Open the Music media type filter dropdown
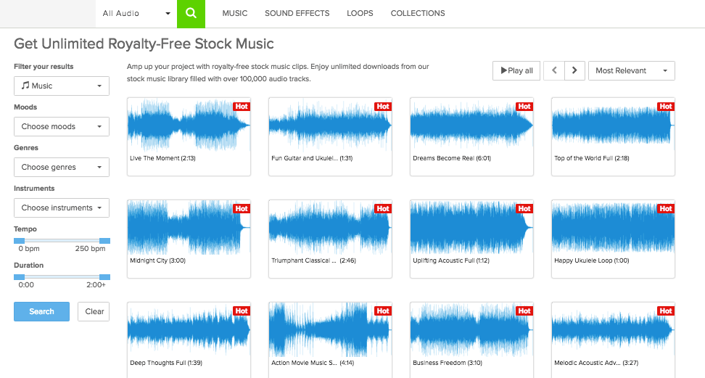This screenshot has width=705, height=378. pyautogui.click(x=62, y=86)
